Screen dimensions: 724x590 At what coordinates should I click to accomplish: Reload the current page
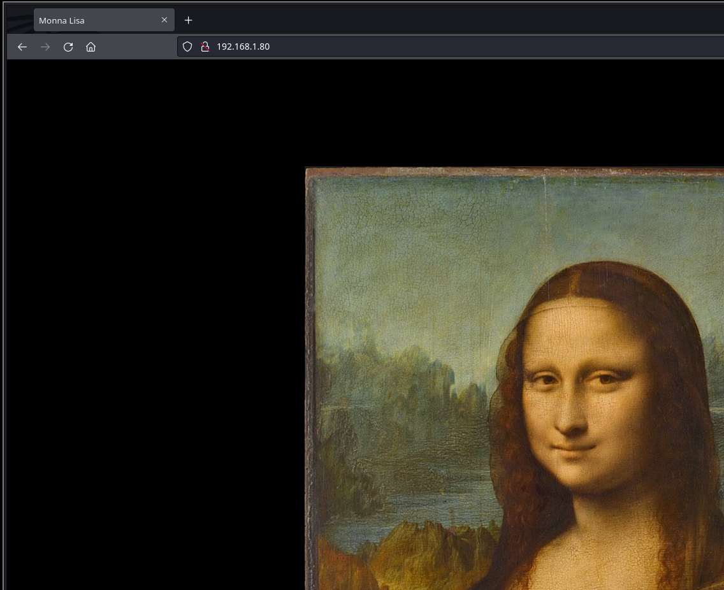click(68, 47)
